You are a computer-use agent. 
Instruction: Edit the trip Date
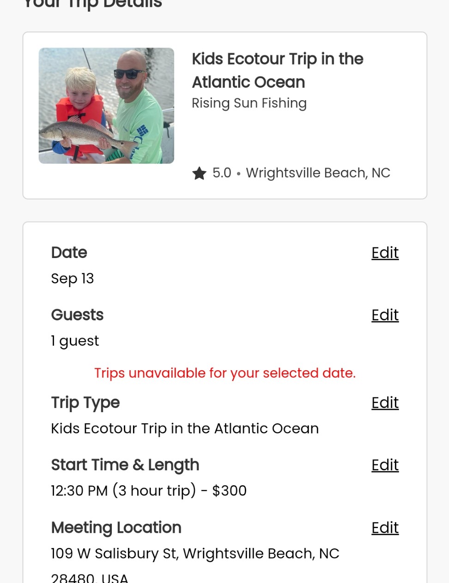coord(385,252)
